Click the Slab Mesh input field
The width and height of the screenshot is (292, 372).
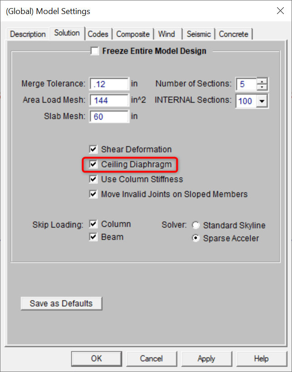point(109,117)
